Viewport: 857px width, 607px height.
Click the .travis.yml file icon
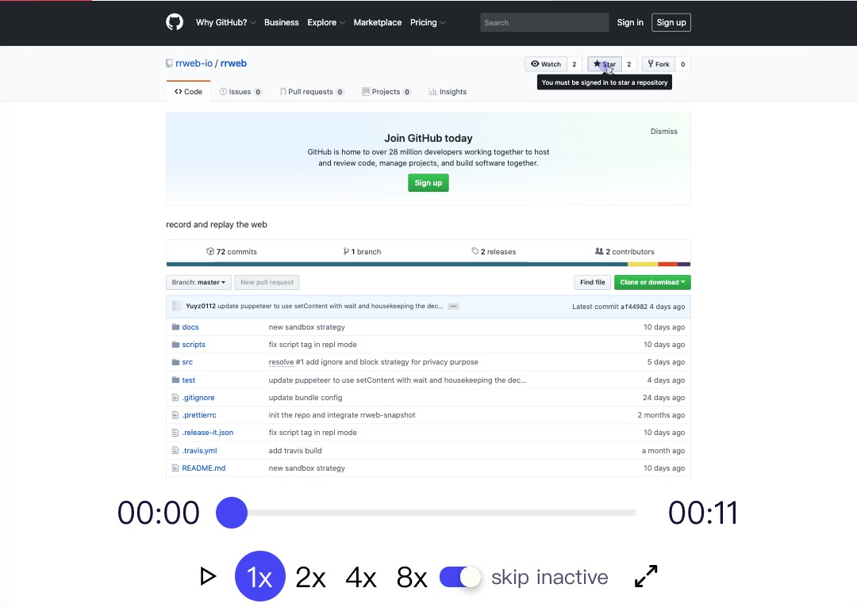(175, 450)
